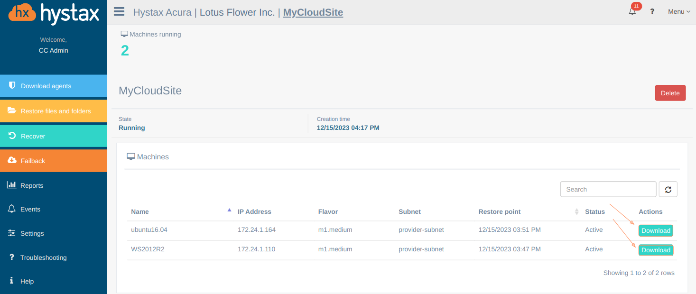Click the shield icon beside Download agents

(12, 85)
